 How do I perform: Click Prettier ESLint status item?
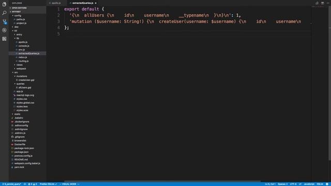[x=48, y=184]
